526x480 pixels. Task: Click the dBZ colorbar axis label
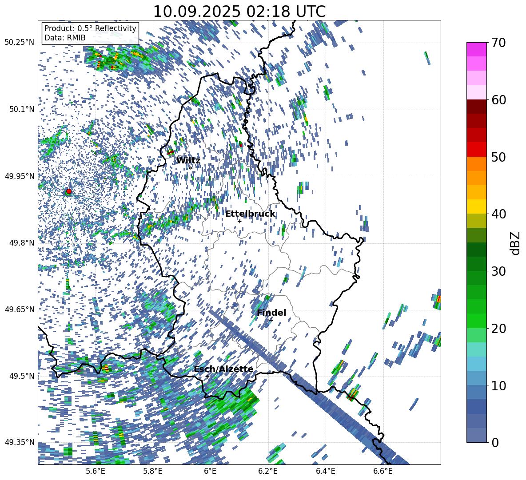[x=516, y=243]
